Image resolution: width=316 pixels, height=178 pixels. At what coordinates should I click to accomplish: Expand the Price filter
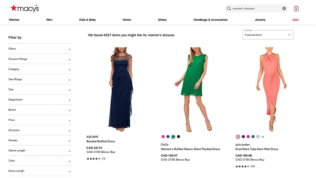pos(69,120)
